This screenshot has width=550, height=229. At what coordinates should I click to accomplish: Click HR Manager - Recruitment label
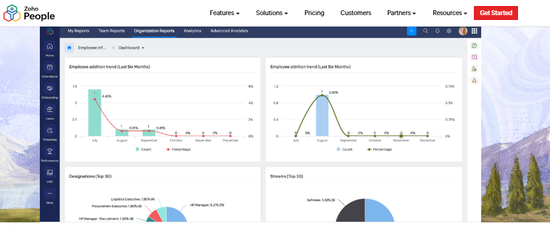tap(106, 219)
